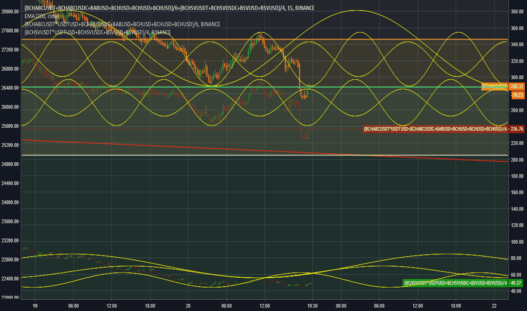
Task: Click 24400.00 on the left price scale
Action: tap(10, 183)
